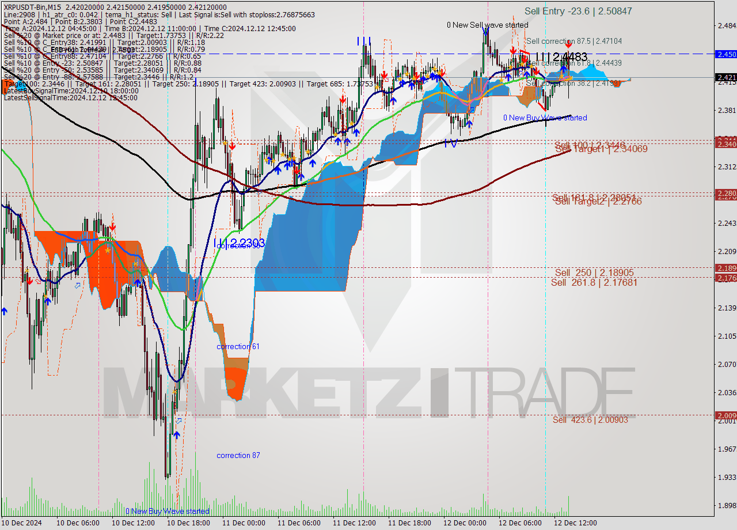Click the '11 Dec 18:00' time axis label
The width and height of the screenshot is (737, 530).
point(409,523)
